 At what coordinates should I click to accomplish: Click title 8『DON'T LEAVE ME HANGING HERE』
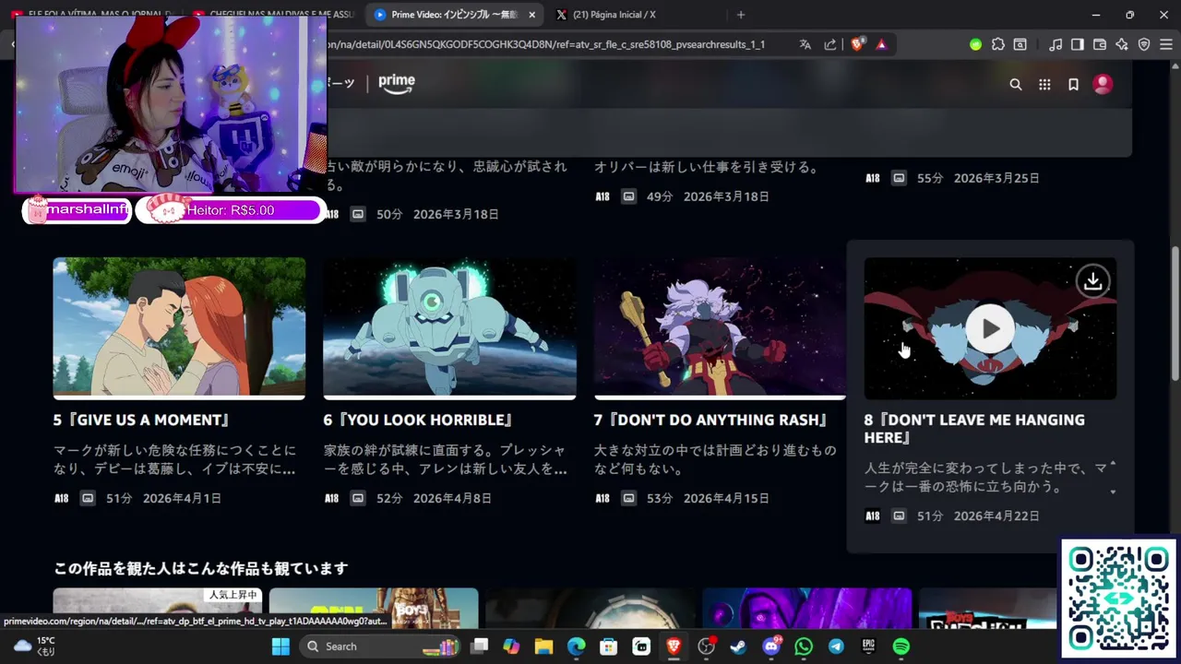coord(974,429)
